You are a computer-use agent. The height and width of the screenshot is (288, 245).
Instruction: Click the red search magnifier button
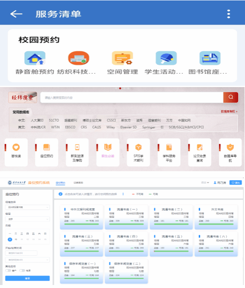[x=231, y=97]
